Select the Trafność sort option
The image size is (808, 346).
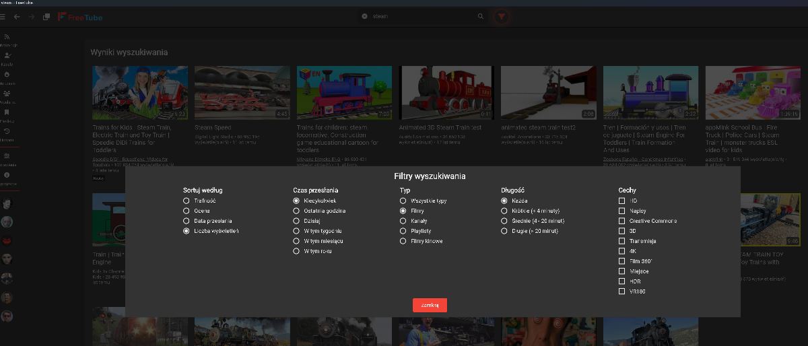point(187,201)
